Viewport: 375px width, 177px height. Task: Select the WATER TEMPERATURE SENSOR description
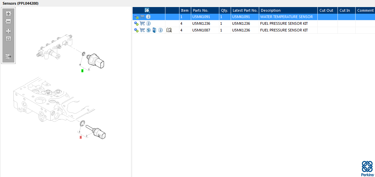click(287, 17)
